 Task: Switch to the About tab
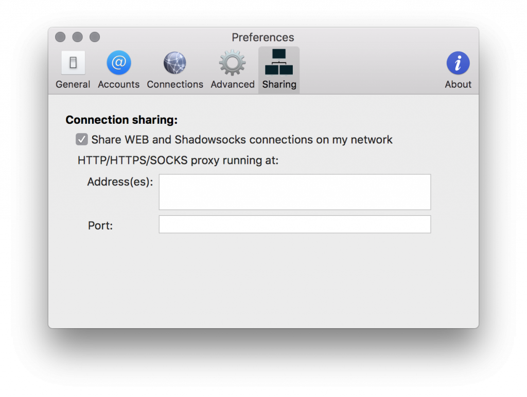[x=458, y=69]
